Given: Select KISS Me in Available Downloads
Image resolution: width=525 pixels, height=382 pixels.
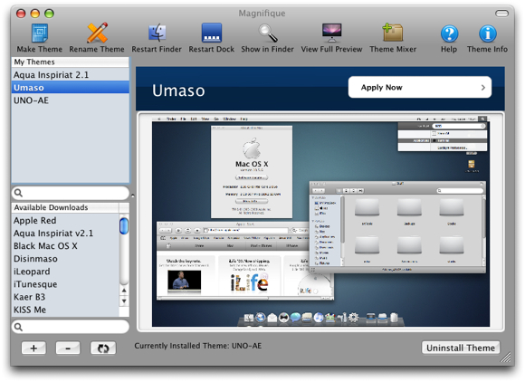Looking at the screenshot, I should (x=65, y=310).
